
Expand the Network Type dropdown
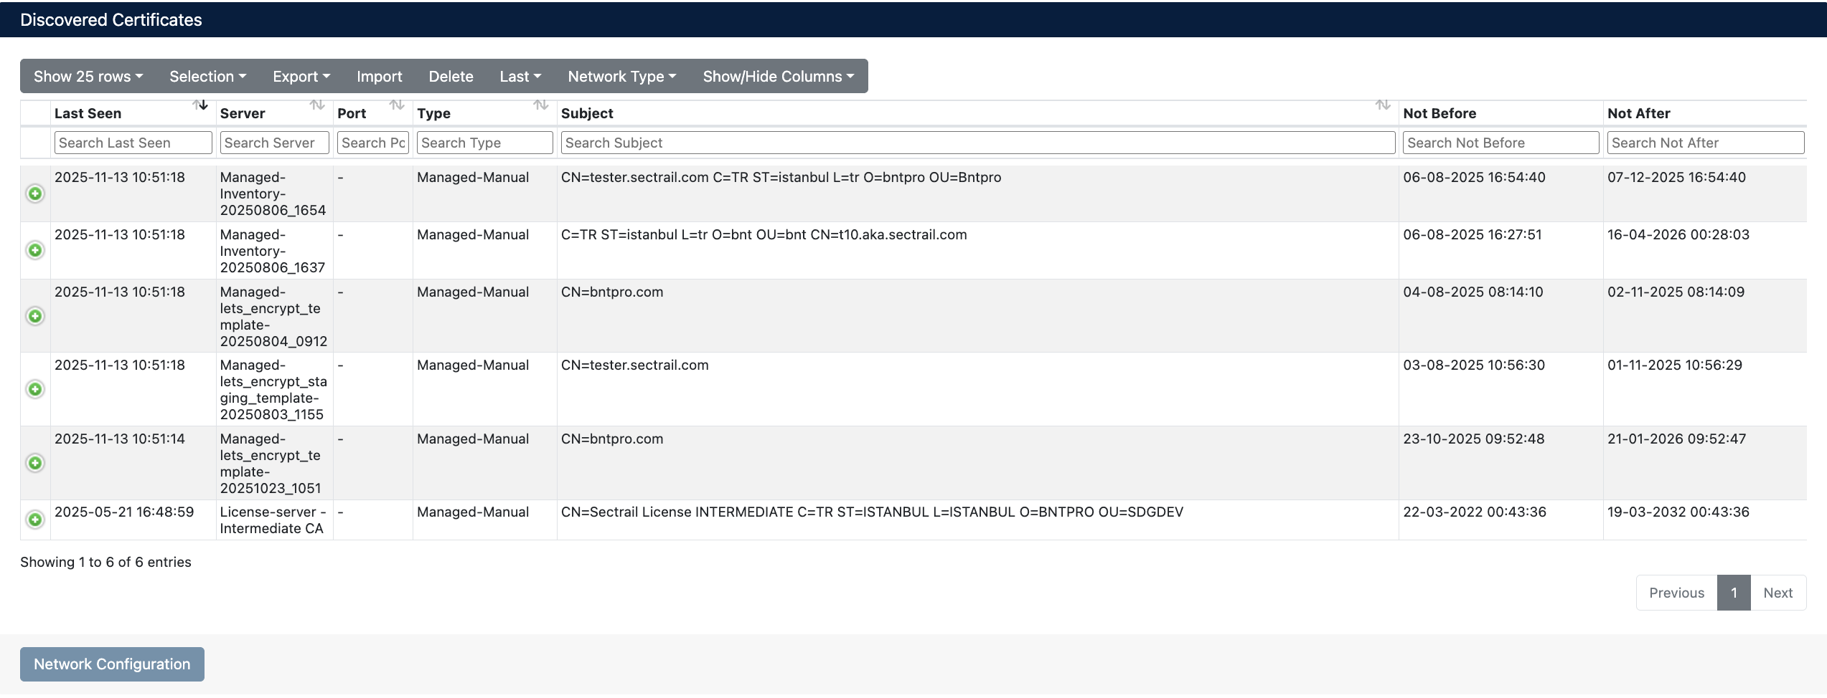[621, 76]
